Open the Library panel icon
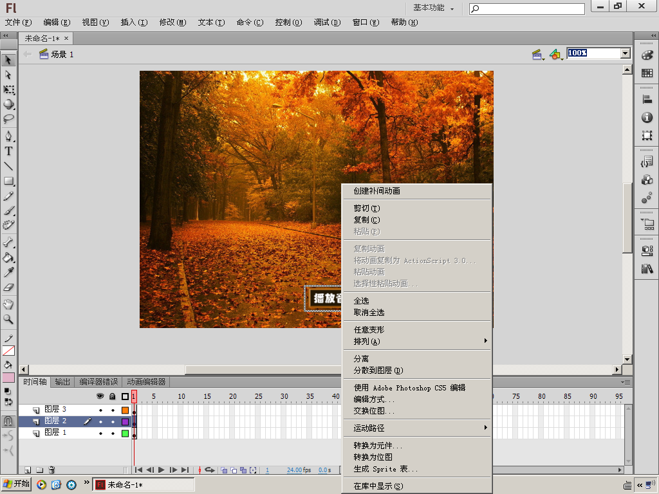The width and height of the screenshot is (659, 494). (x=647, y=269)
